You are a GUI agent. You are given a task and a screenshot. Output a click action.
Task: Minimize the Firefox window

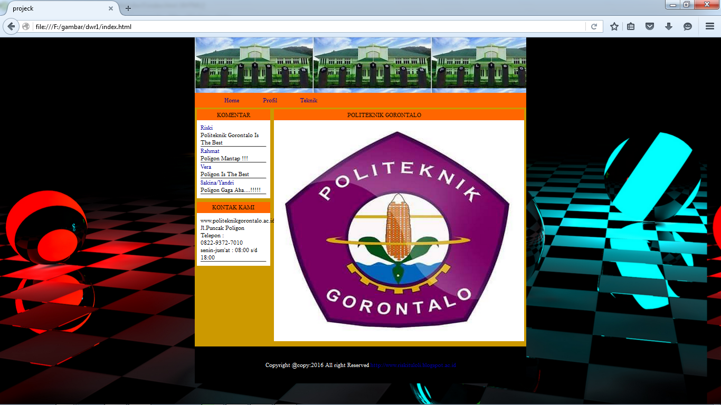673,5
